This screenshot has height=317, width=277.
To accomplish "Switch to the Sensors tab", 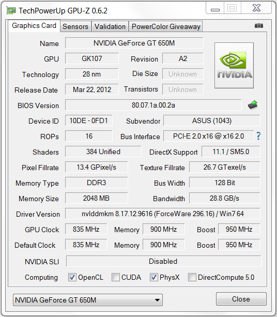I will click(x=75, y=26).
